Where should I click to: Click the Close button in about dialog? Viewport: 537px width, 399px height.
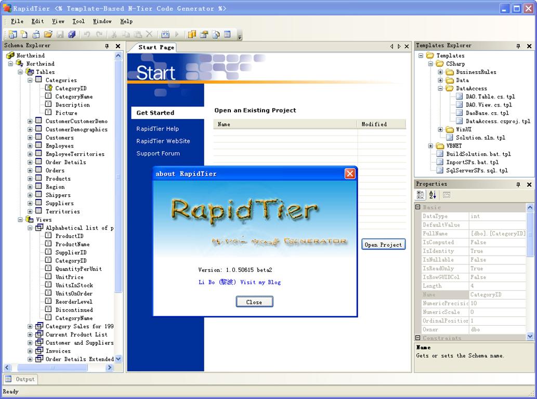pos(254,302)
